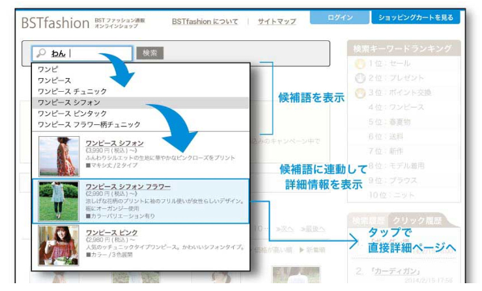Image resolution: width=482 pixels, height=291 pixels.
Task: Open the ワンピース シフォン product thumbnail
Action: (59, 156)
